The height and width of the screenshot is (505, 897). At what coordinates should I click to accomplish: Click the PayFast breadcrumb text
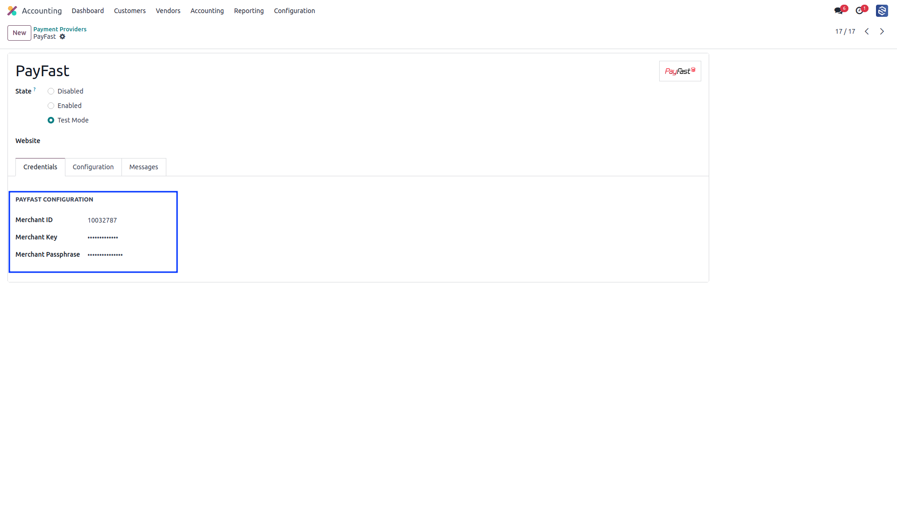point(44,36)
